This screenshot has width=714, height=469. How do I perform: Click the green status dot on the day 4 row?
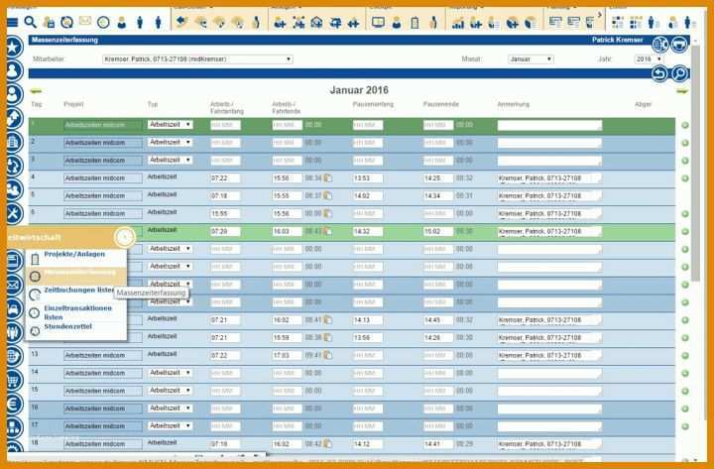tap(685, 178)
